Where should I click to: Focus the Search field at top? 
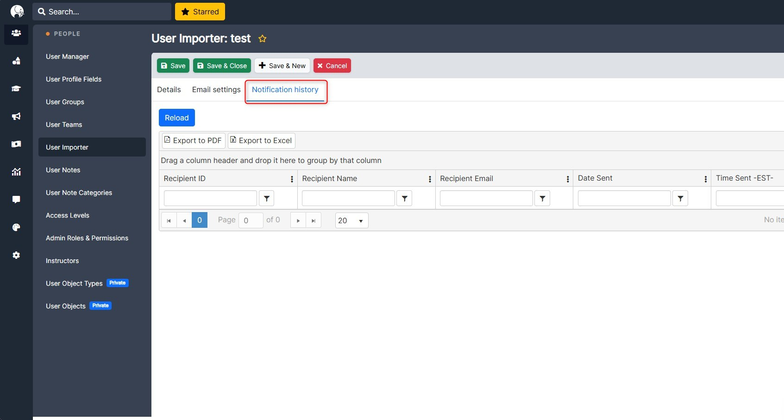[x=102, y=12]
